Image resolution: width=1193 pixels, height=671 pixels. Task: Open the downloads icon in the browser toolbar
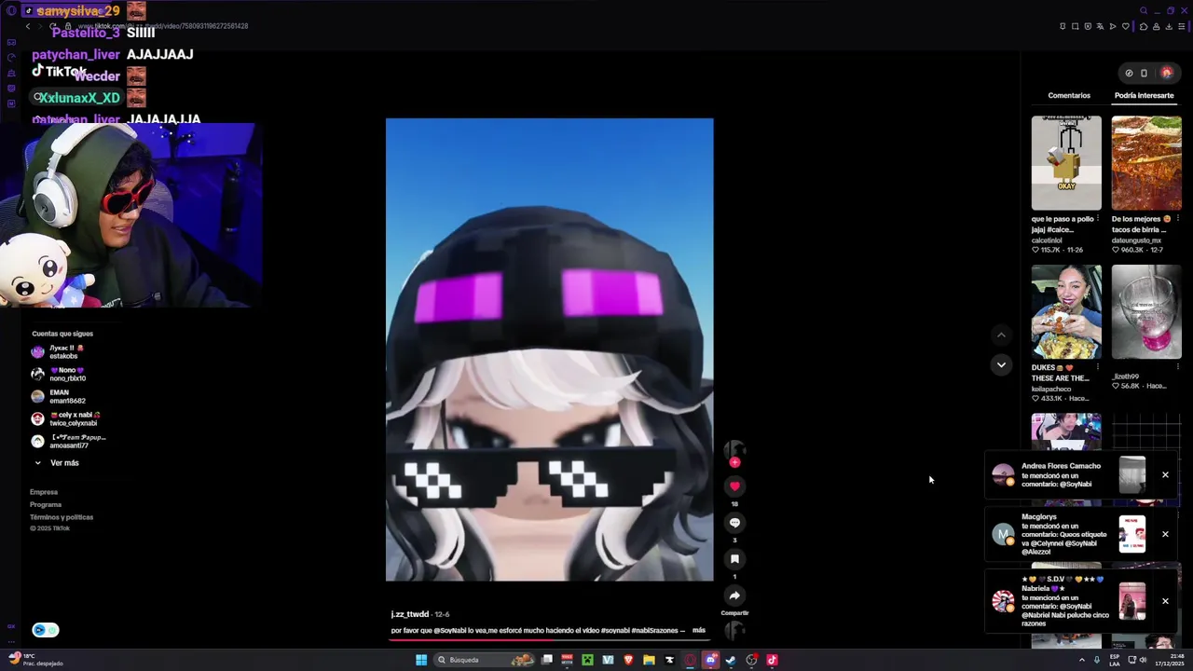(1169, 26)
